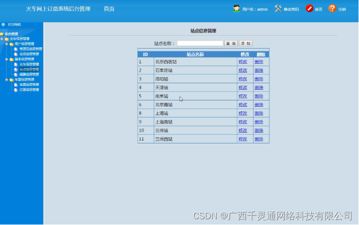Click the ID cell showing 10

click(x=146, y=130)
